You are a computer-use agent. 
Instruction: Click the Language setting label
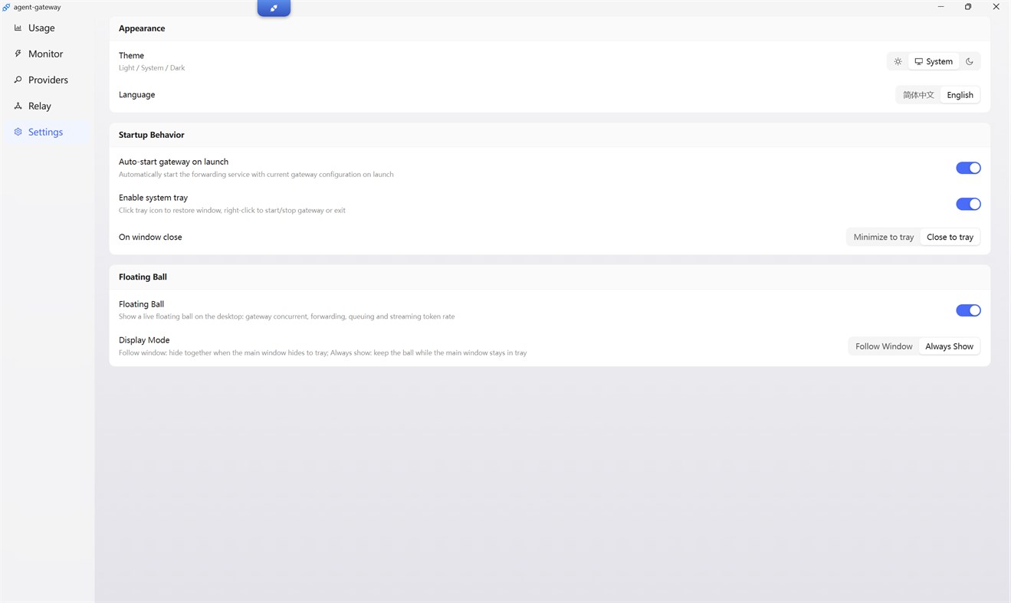click(x=137, y=95)
